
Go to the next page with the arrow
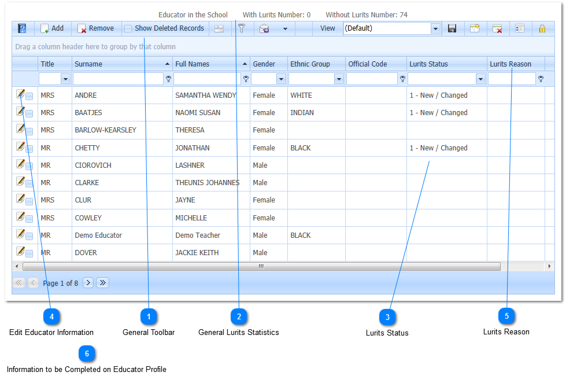[88, 283]
